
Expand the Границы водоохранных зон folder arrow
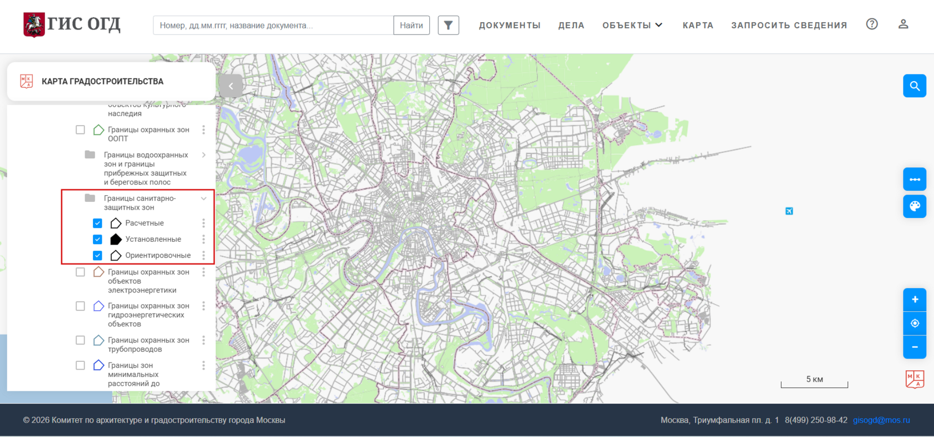204,155
